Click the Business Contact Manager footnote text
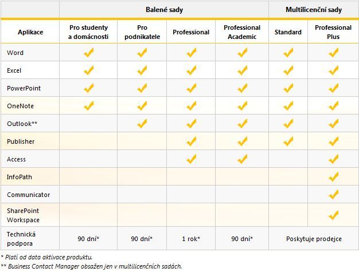The height and width of the screenshot is (272, 359). click(91, 266)
